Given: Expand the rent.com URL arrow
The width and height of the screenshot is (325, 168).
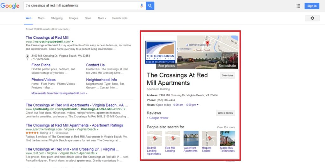Looking at the screenshot, I should (96, 153).
